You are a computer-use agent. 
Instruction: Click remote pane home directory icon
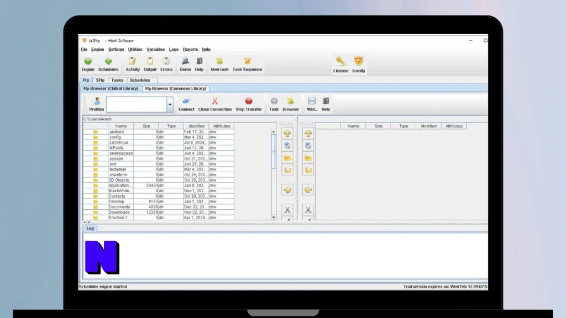click(x=308, y=146)
